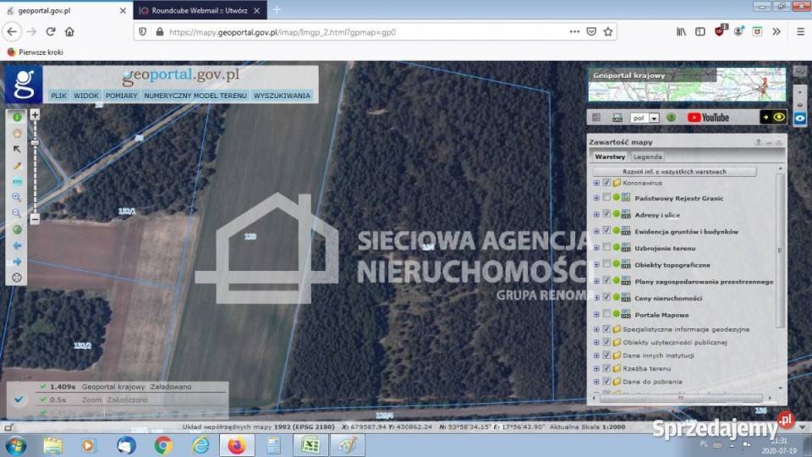Click the green globe full extent icon
This screenshot has width=812, height=457.
(x=17, y=229)
